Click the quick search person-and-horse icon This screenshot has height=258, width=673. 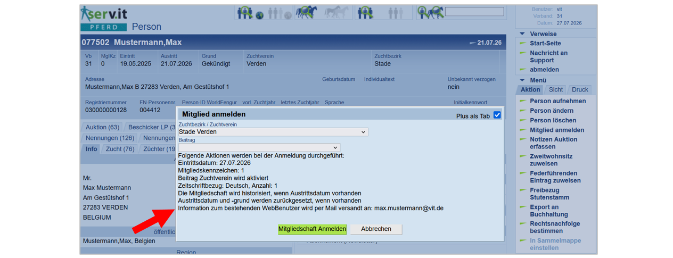point(430,12)
